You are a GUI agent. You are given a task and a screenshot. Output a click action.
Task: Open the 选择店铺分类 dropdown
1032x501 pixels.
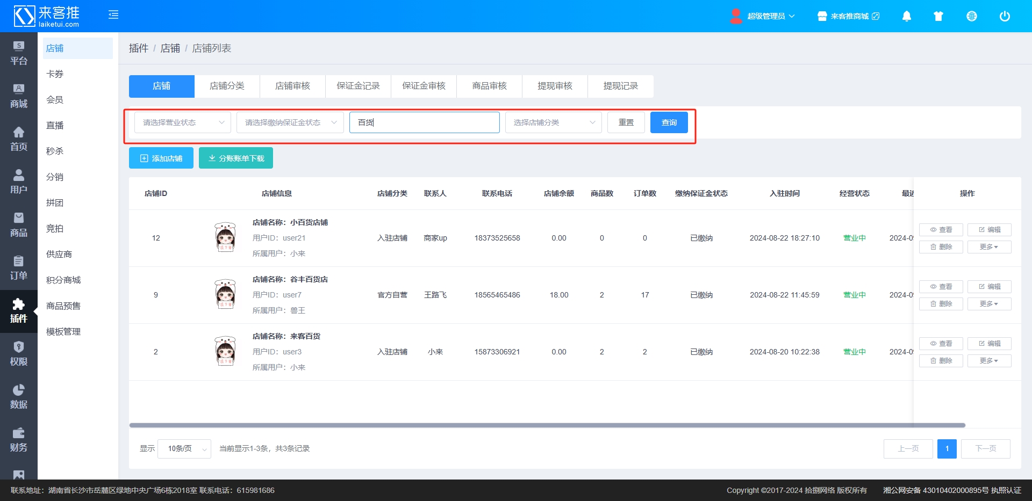pyautogui.click(x=553, y=122)
